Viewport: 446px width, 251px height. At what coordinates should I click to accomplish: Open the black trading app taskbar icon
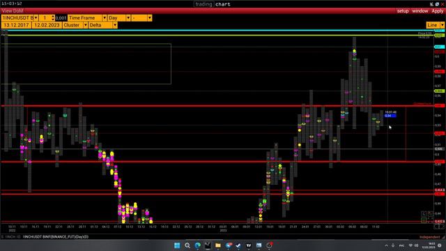point(208,245)
